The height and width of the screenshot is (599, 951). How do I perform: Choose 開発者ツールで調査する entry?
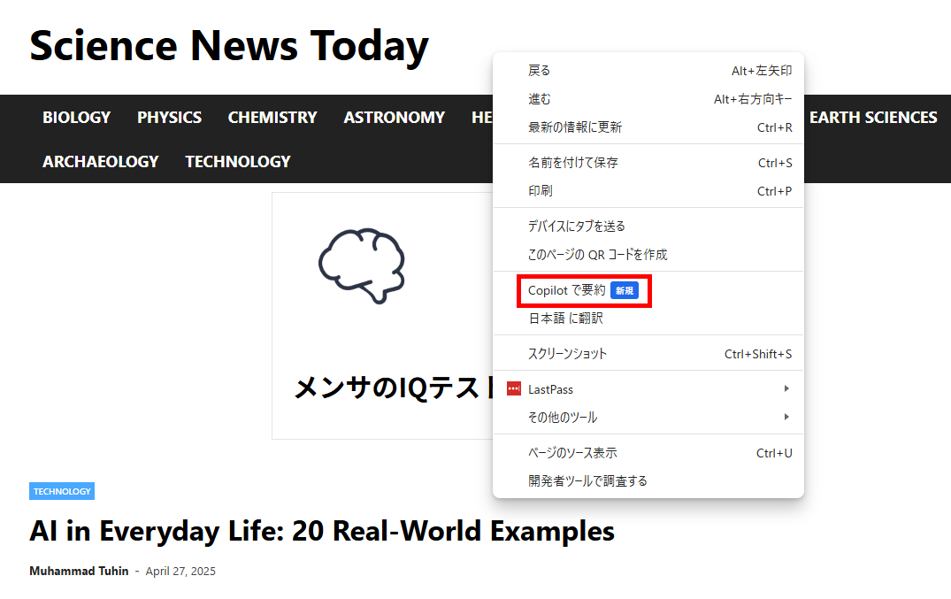coord(648,481)
